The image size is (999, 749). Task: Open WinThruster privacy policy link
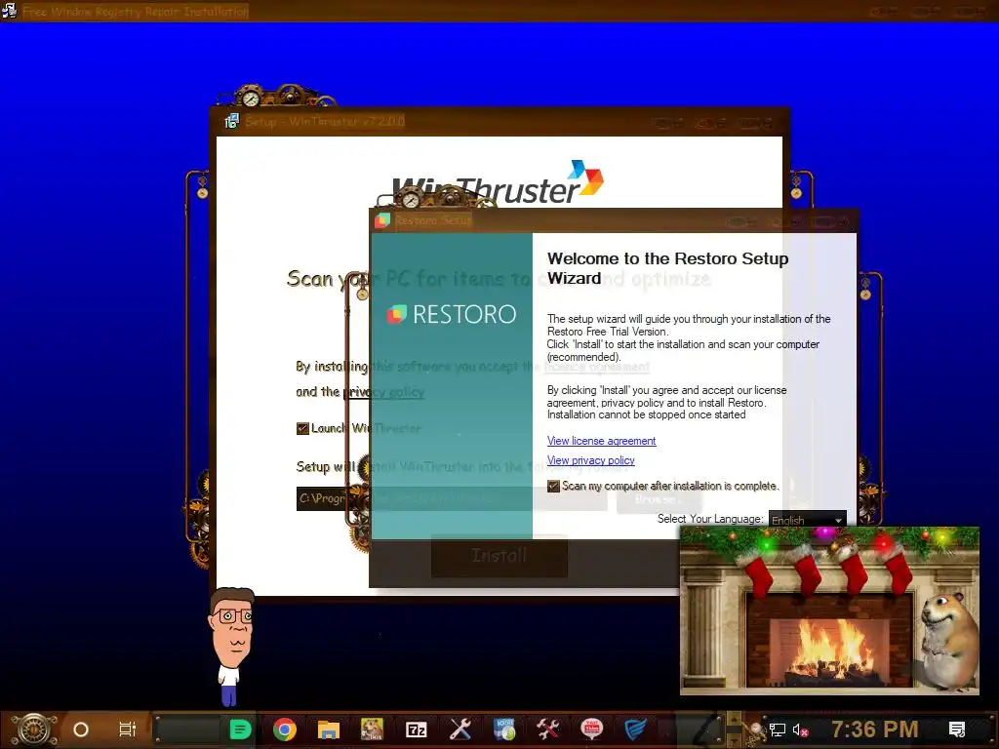tap(383, 392)
